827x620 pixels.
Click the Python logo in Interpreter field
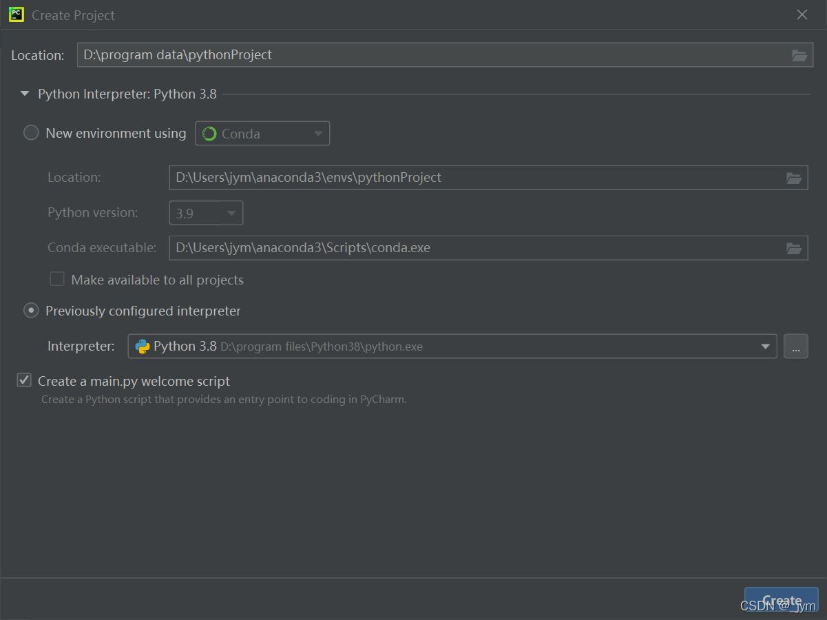click(x=143, y=347)
